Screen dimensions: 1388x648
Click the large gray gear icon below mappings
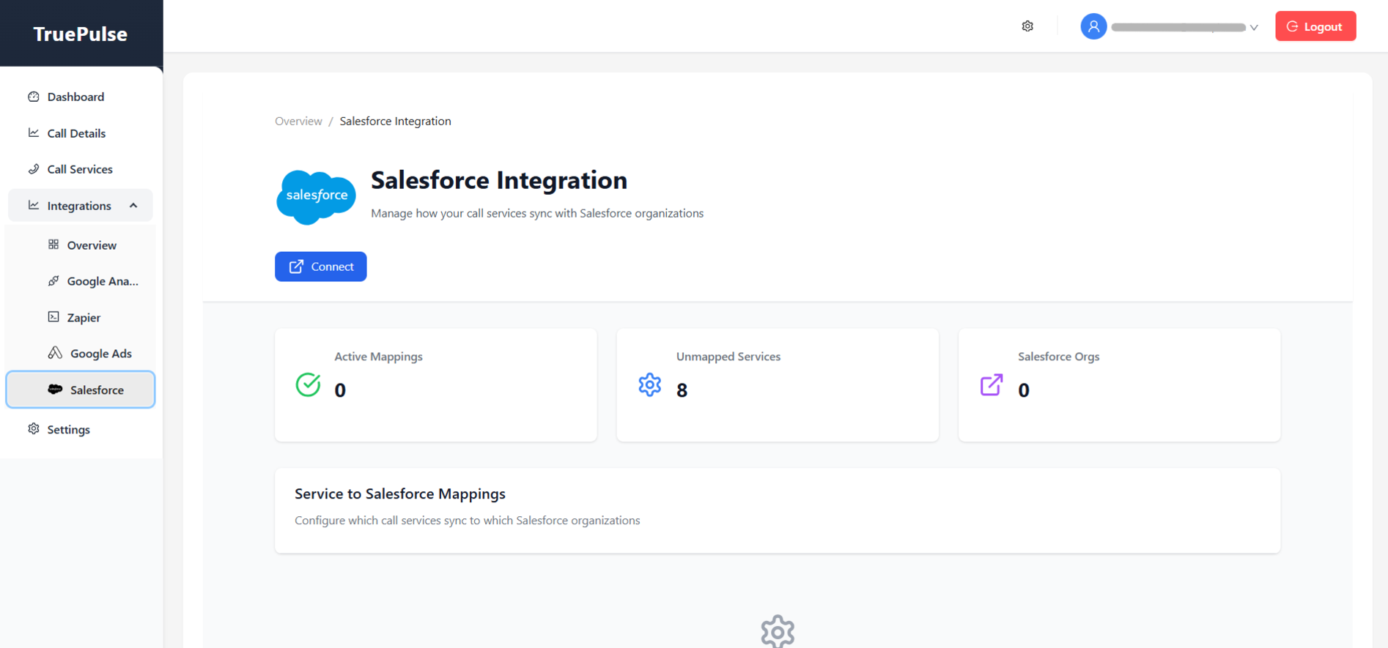777,630
